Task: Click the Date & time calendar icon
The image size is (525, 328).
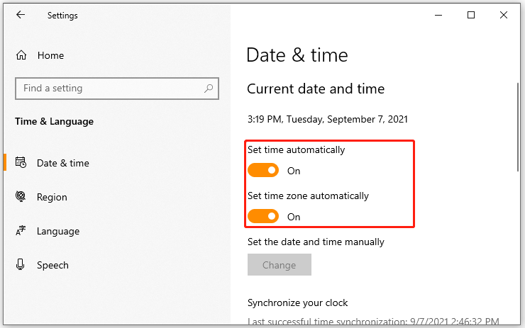Action: coord(21,162)
